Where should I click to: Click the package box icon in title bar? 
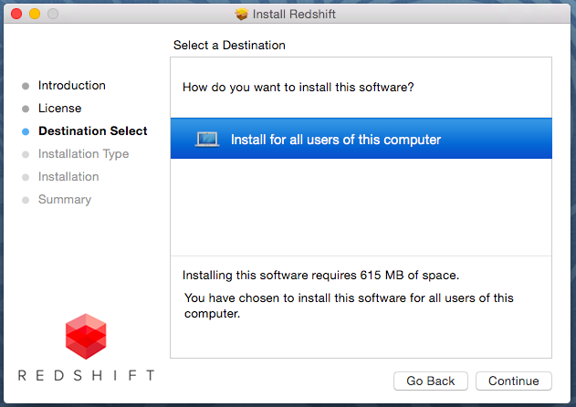point(241,14)
